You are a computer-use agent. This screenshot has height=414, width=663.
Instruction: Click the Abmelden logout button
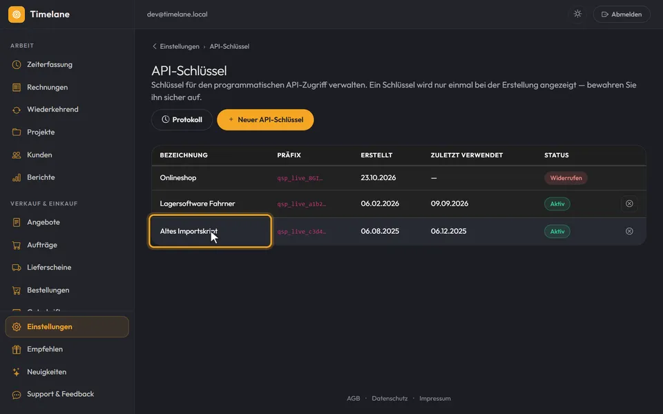pyautogui.click(x=622, y=14)
